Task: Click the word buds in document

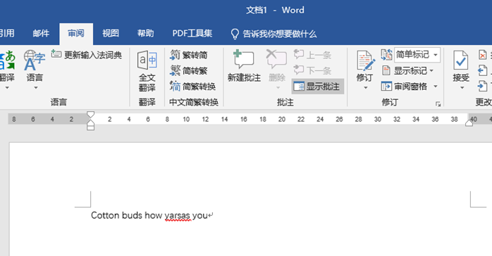Action: pyautogui.click(x=132, y=215)
